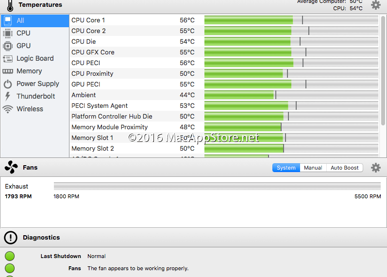Click the Exhaust fan speed slider
This screenshot has width=387, height=277.
[x=217, y=186]
